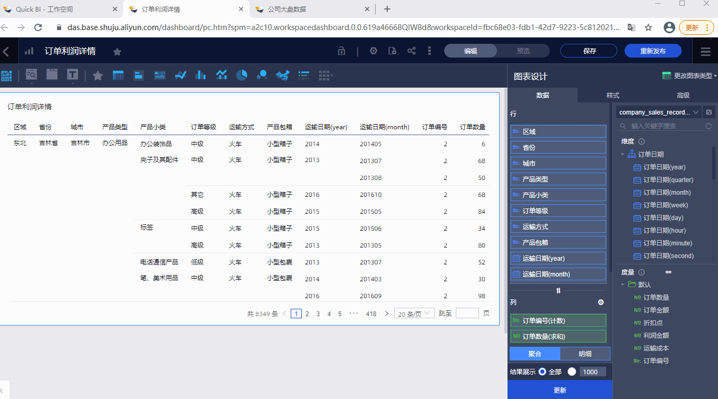Open 更改图表类型 dropdown
Image resolution: width=718 pixels, height=399 pixels.
coord(689,76)
